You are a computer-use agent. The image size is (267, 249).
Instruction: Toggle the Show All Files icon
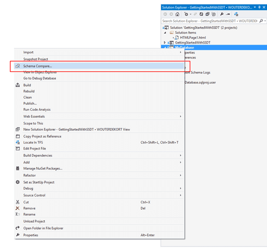214,14
